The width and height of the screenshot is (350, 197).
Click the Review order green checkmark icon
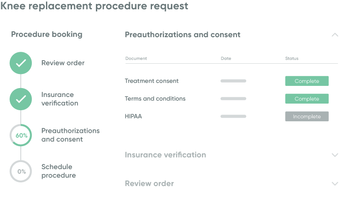(21, 63)
